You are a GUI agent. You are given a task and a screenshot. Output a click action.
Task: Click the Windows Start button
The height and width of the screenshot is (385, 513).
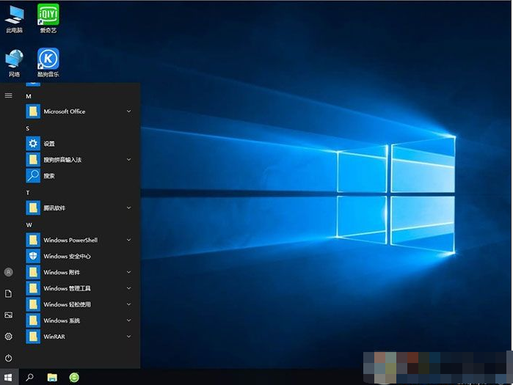click(9, 377)
